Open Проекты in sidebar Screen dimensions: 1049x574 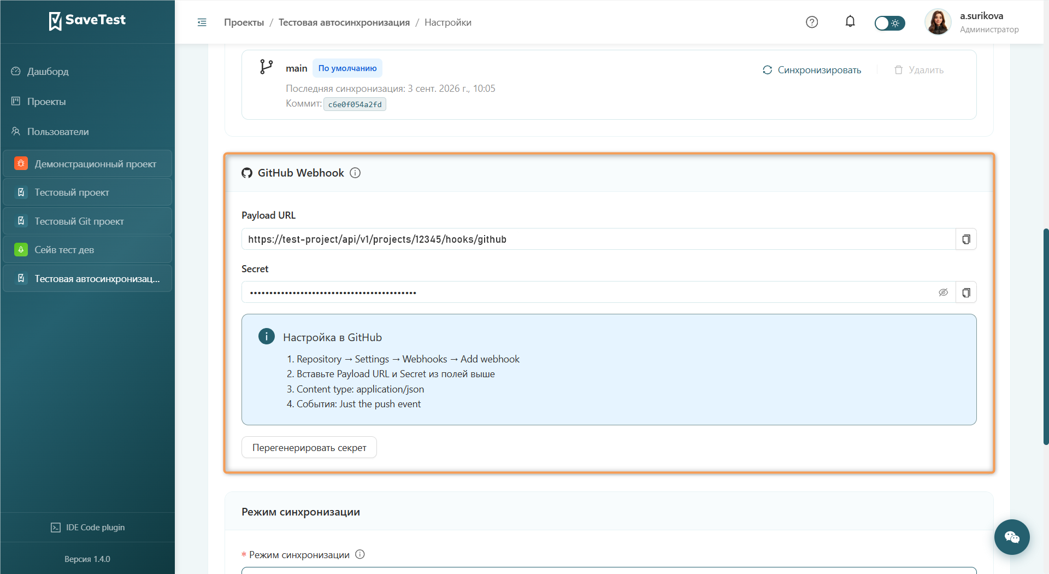click(46, 102)
